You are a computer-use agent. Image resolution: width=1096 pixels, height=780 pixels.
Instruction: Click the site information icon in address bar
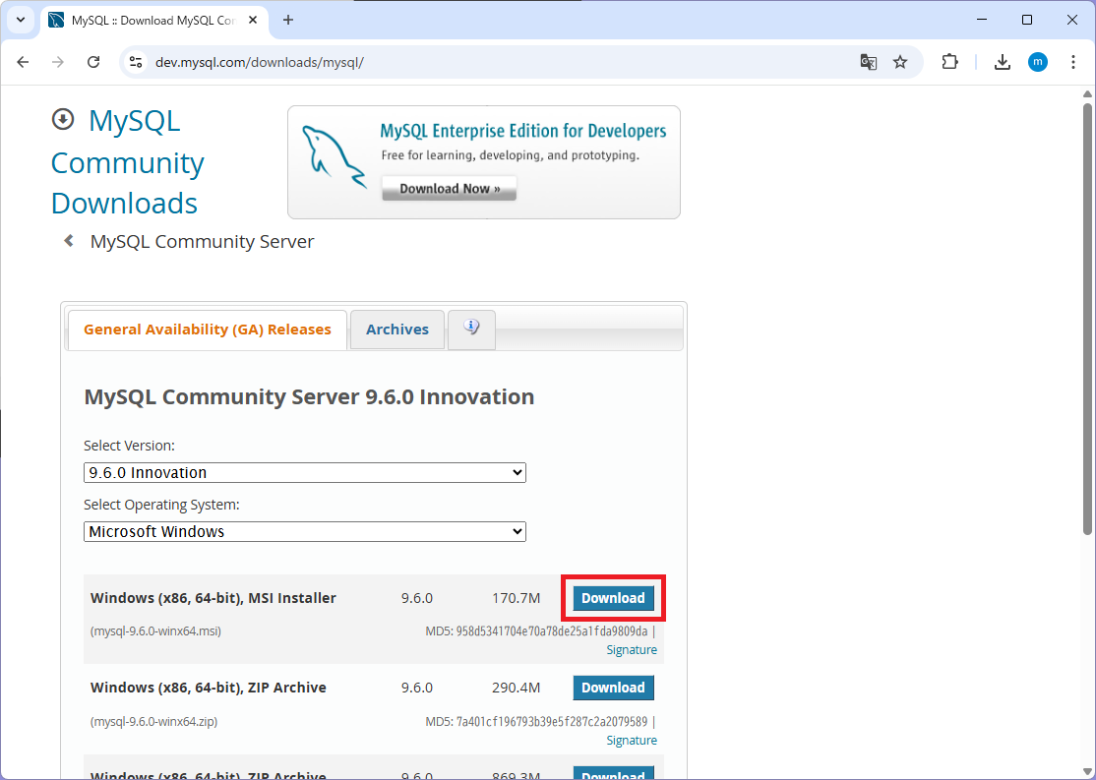click(137, 62)
